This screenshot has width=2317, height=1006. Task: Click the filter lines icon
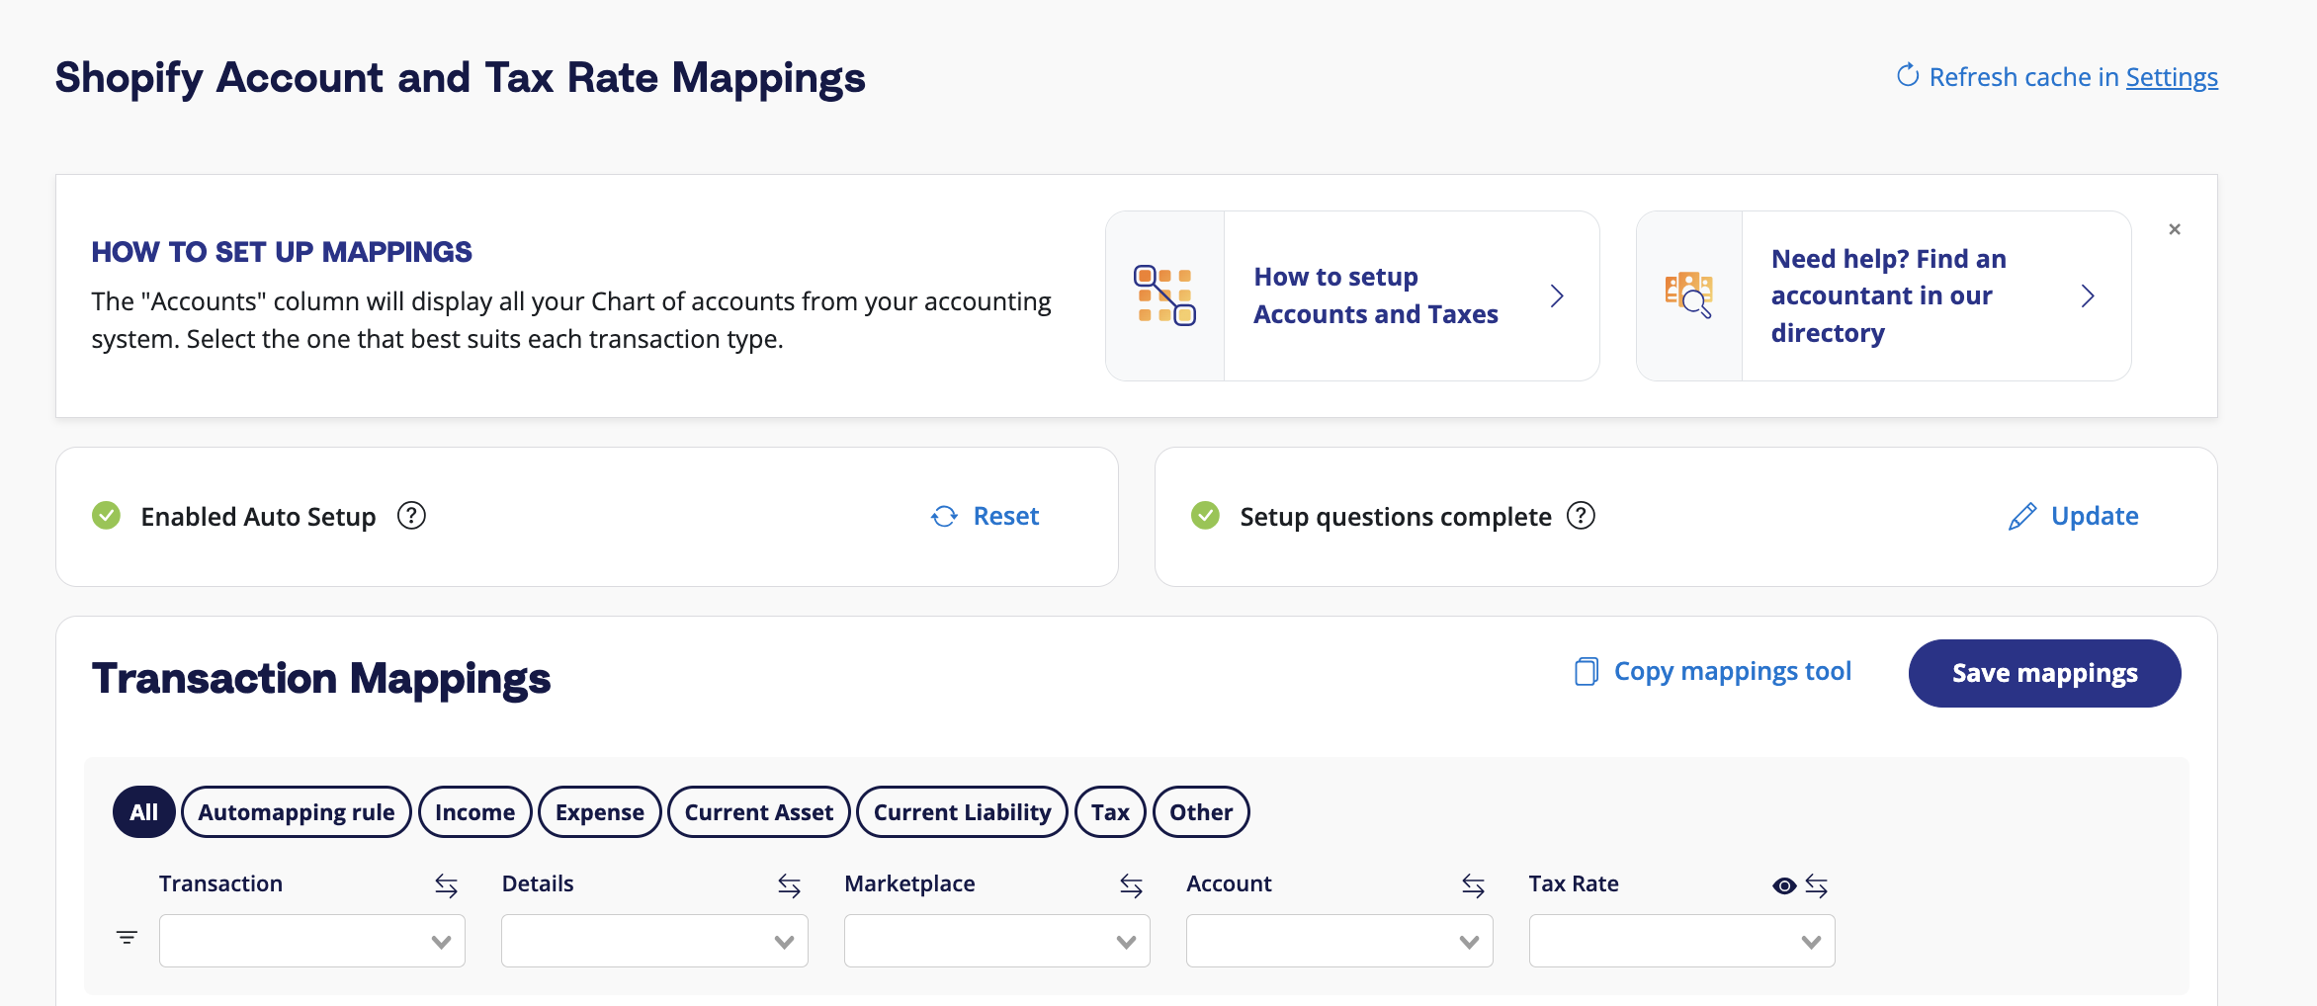127,937
